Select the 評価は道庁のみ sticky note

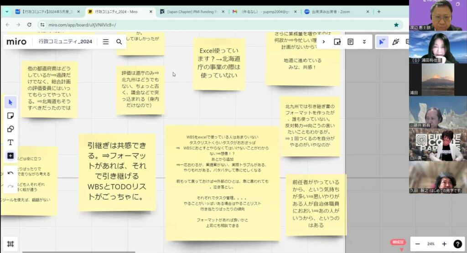(x=140, y=90)
